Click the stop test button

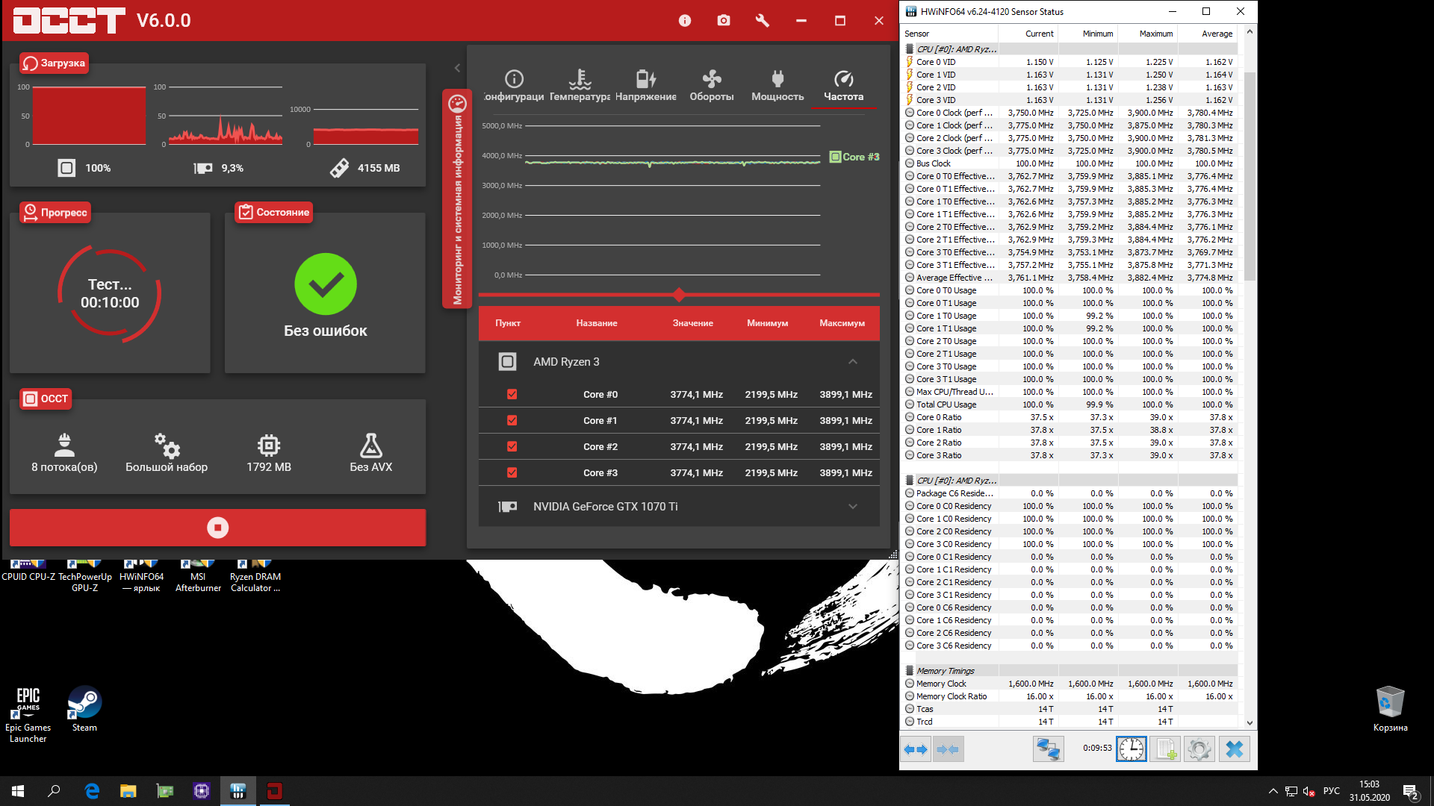(x=217, y=528)
